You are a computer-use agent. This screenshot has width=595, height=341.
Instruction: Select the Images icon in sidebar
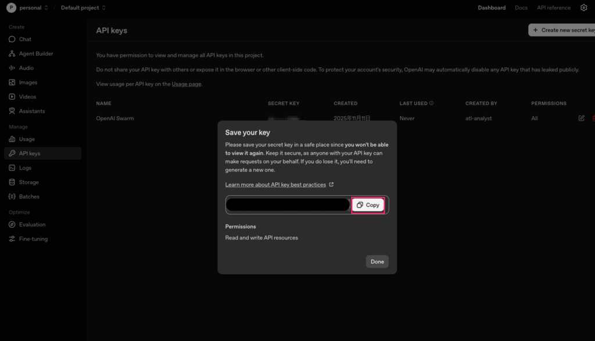(12, 82)
